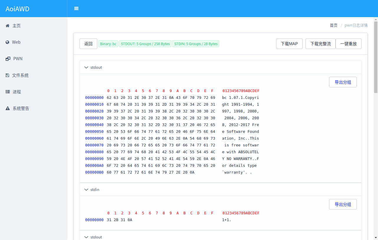The height and width of the screenshot is (240, 378).
Task: Click the 一键重放 replay button
Action: click(x=349, y=44)
